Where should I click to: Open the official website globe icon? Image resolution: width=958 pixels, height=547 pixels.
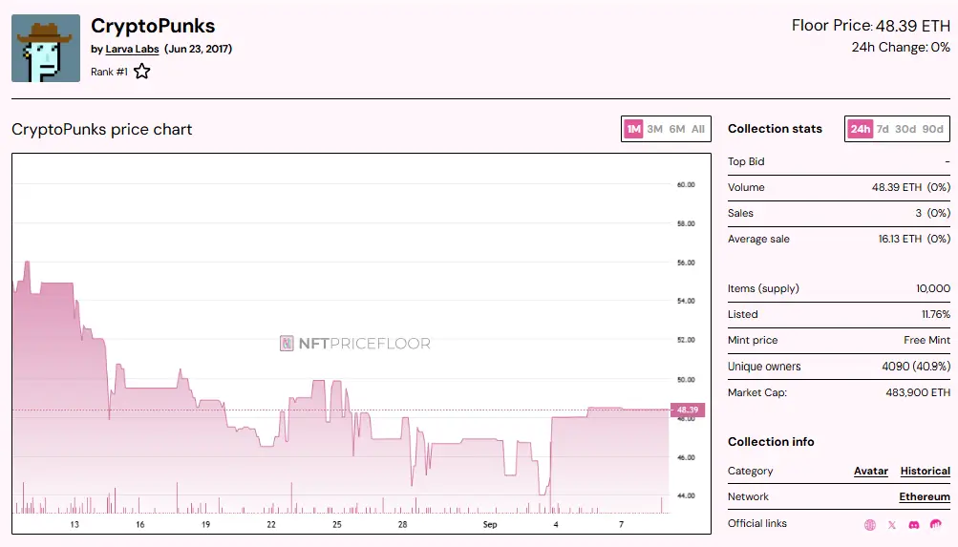870,524
